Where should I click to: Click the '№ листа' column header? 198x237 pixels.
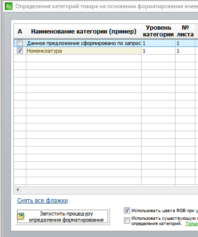(x=185, y=31)
